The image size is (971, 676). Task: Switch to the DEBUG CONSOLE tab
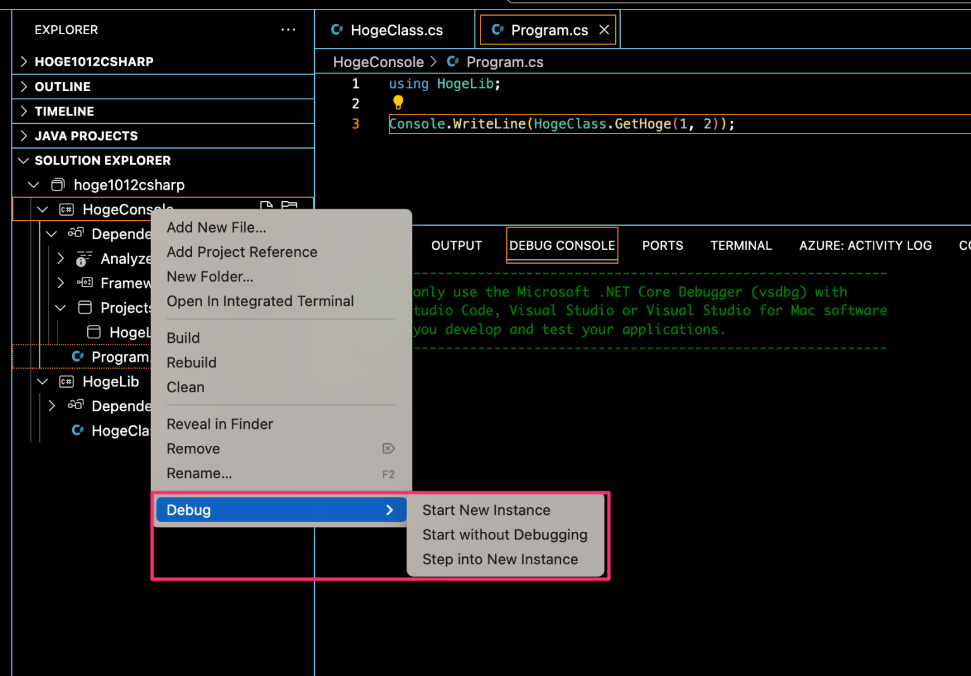561,245
